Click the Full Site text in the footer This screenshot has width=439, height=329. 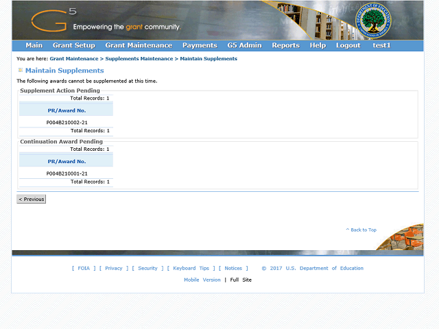pos(241,280)
